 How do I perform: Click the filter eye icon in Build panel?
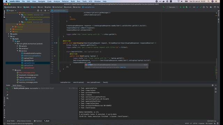[7, 98]
